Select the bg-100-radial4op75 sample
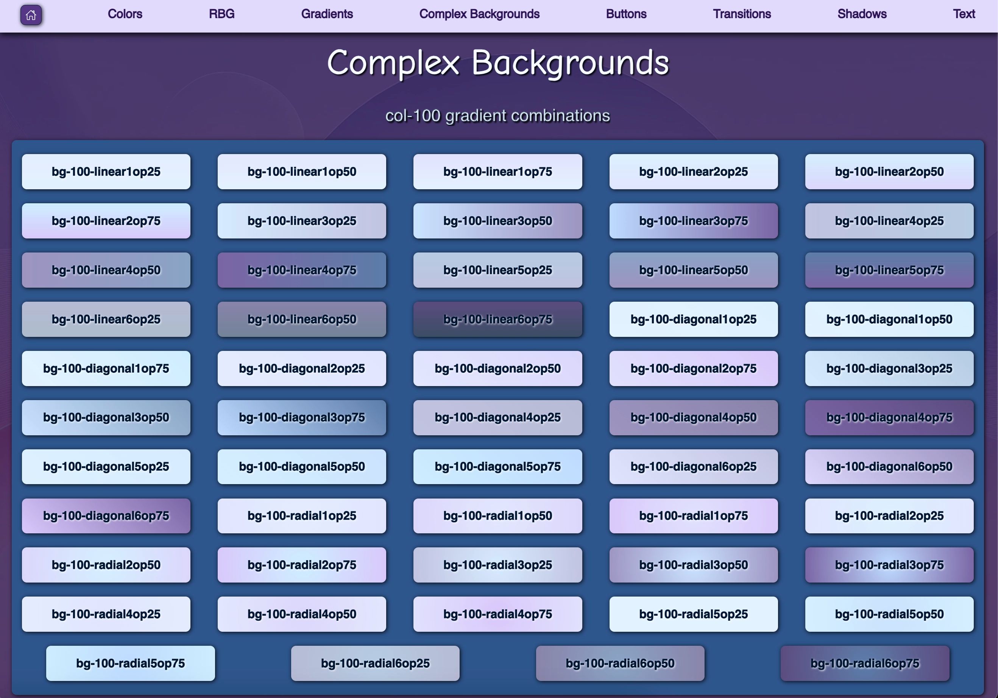This screenshot has height=698, width=998. [497, 614]
